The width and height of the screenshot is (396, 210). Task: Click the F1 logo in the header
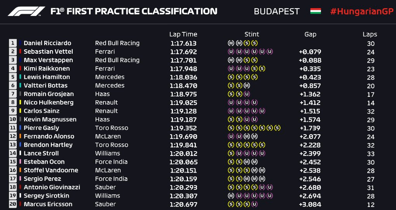coord(26,11)
